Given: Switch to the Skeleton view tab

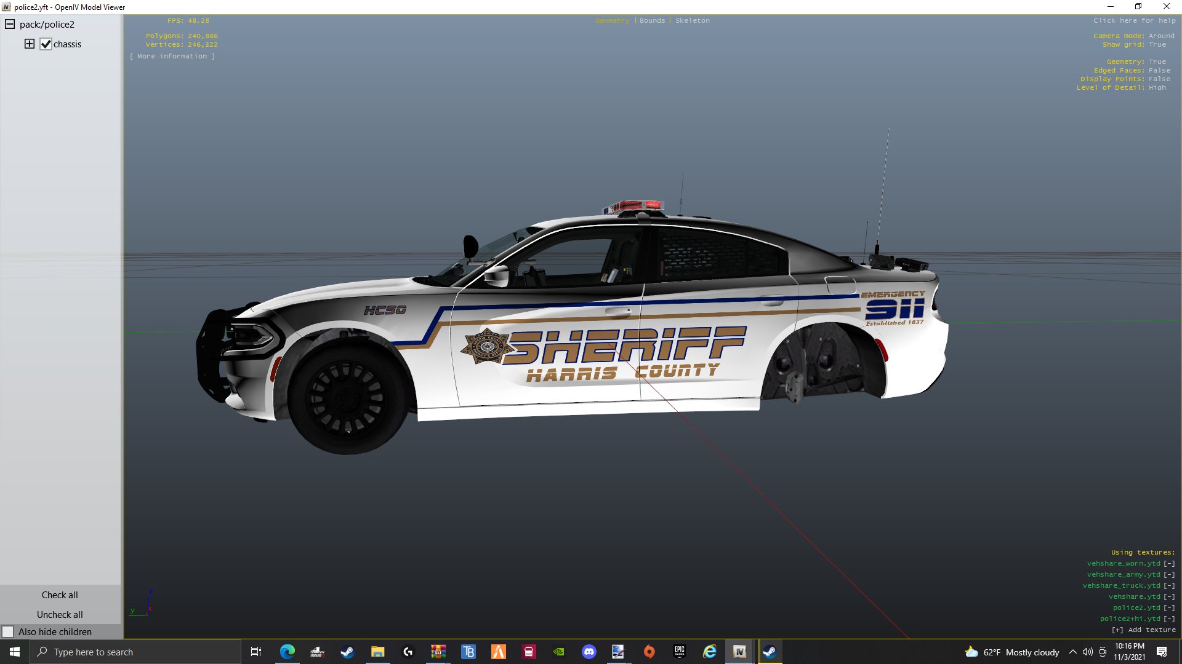Looking at the screenshot, I should (x=692, y=21).
